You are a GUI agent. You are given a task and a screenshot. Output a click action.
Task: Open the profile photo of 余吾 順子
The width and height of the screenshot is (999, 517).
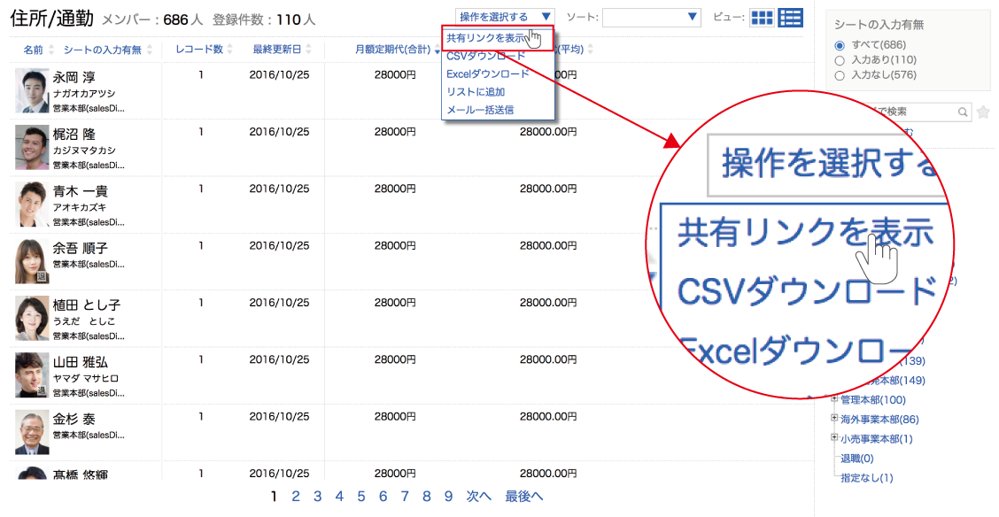(32, 261)
